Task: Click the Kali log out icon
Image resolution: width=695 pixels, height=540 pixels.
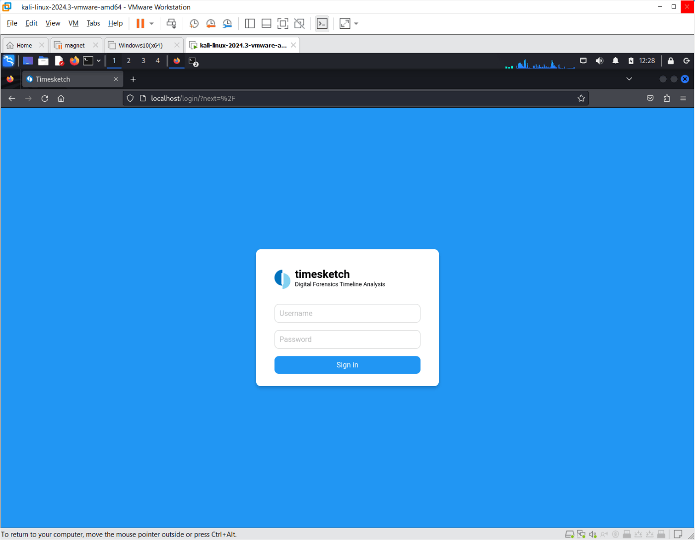Action: (687, 61)
